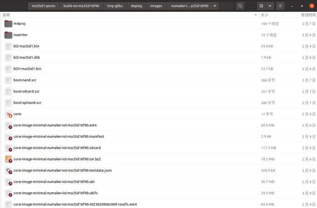Sort files by the 大小 column header
The width and height of the screenshot is (317, 208).
click(264, 15)
